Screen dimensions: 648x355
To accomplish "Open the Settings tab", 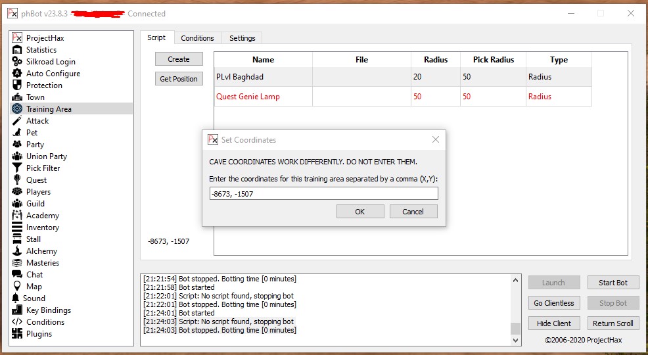I will pos(242,38).
